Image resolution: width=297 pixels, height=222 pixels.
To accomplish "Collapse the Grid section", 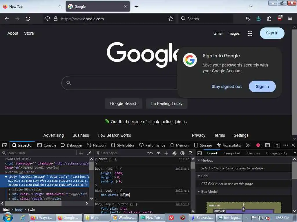I will [199, 176].
